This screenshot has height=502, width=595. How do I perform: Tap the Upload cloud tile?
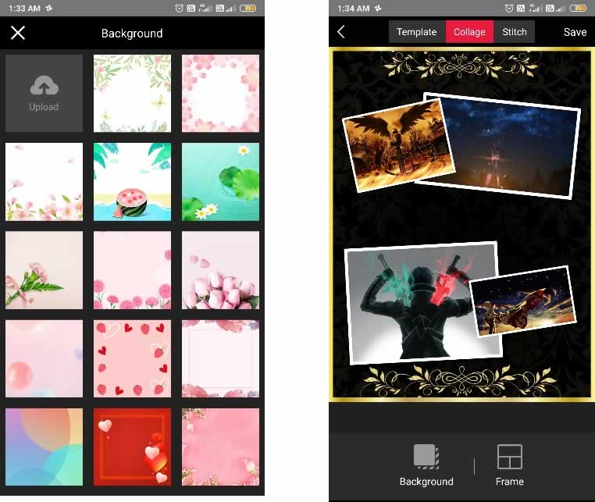(44, 94)
